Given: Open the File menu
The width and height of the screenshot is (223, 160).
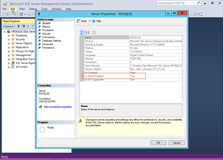Looking at the screenshot, I should tap(4, 9).
